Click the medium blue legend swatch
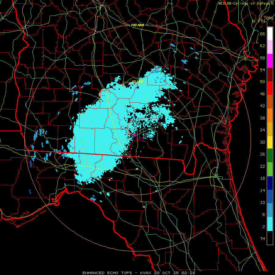This screenshot has width=275, height=275. coord(270,196)
